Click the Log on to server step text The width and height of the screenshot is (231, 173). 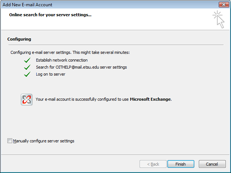(50, 74)
